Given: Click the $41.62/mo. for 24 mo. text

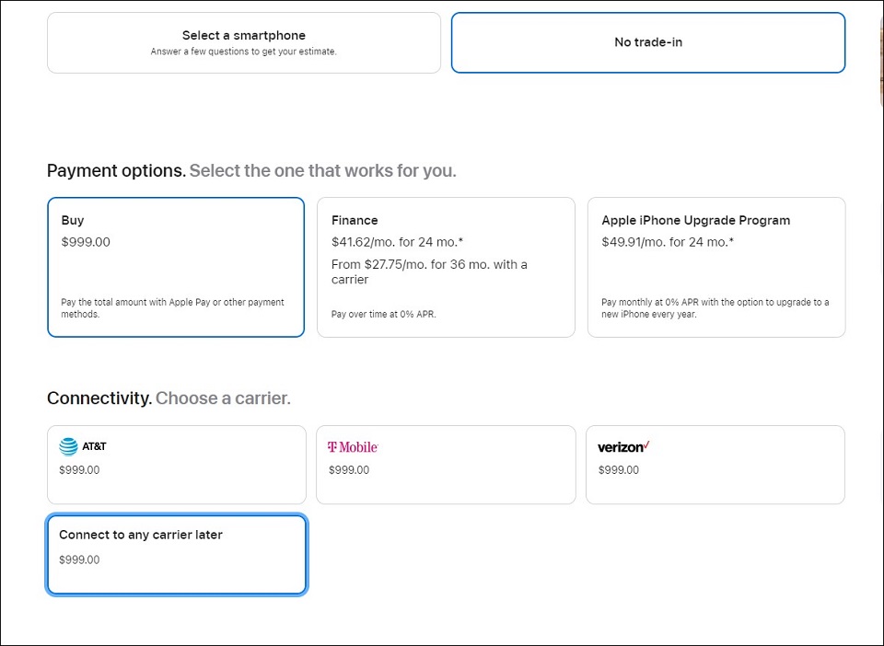Looking at the screenshot, I should pyautogui.click(x=397, y=242).
